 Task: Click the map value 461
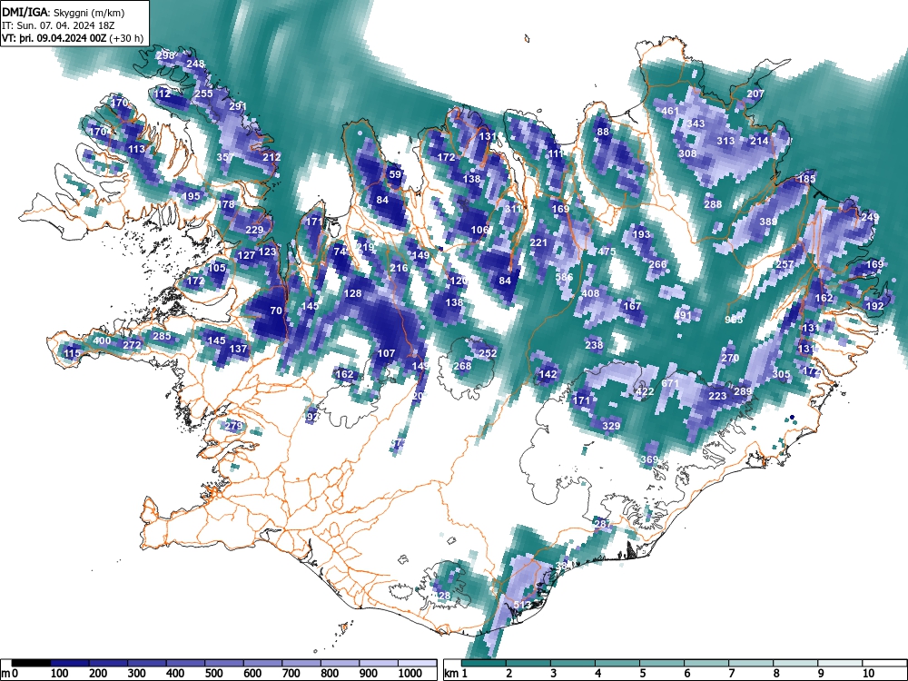670,111
